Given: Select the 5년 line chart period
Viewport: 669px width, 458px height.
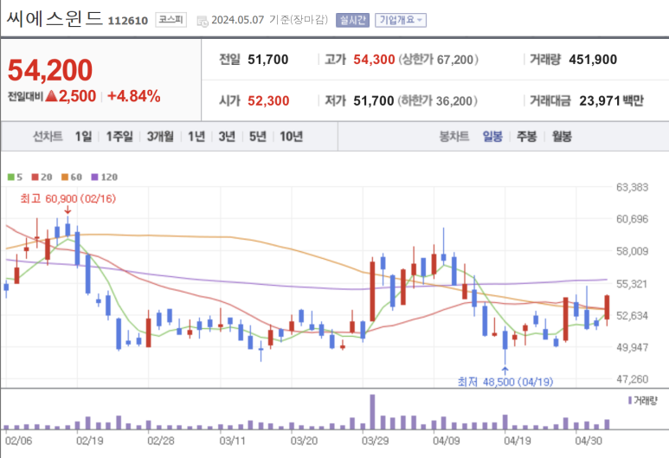Looking at the screenshot, I should point(258,137).
